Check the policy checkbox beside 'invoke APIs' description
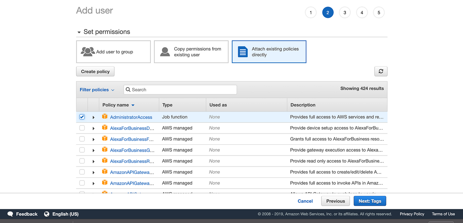Viewport: 463px width, 223px height. (x=82, y=183)
